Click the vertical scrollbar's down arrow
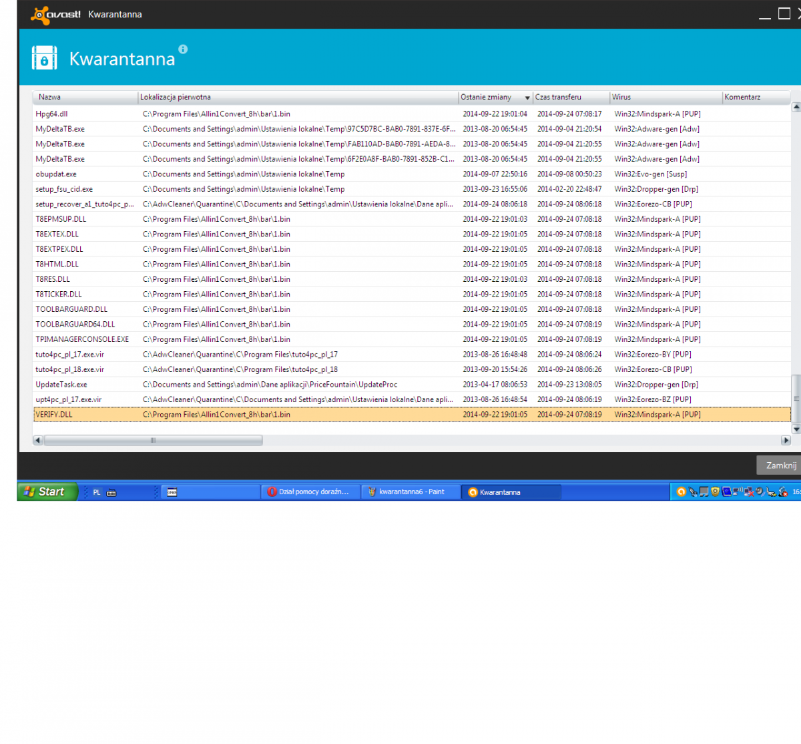Screen dimensions: 801x744 tap(796, 429)
